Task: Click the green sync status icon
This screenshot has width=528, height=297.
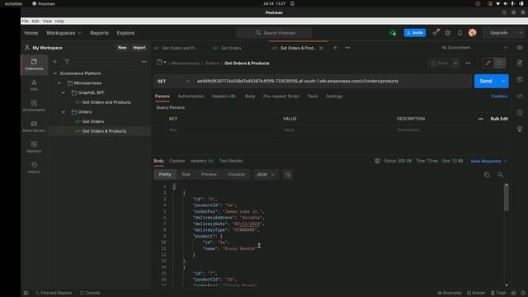Action: 393,33
